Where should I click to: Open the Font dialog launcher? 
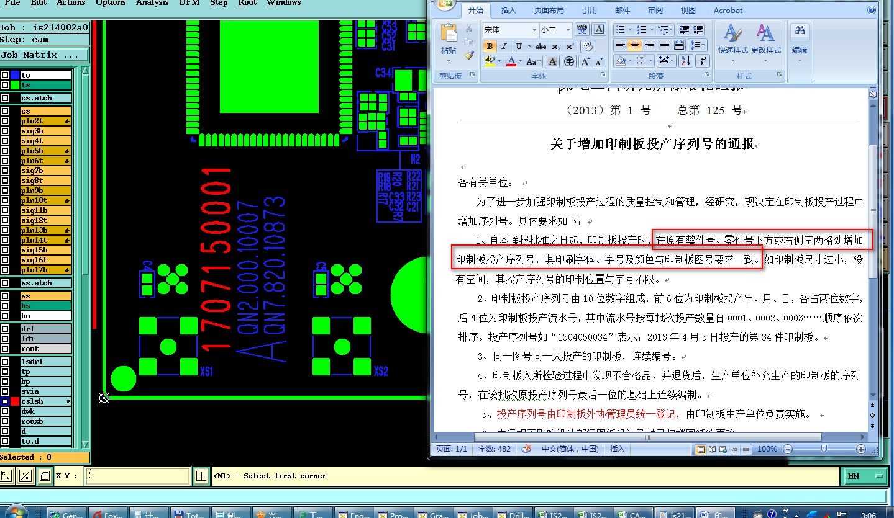click(x=603, y=75)
